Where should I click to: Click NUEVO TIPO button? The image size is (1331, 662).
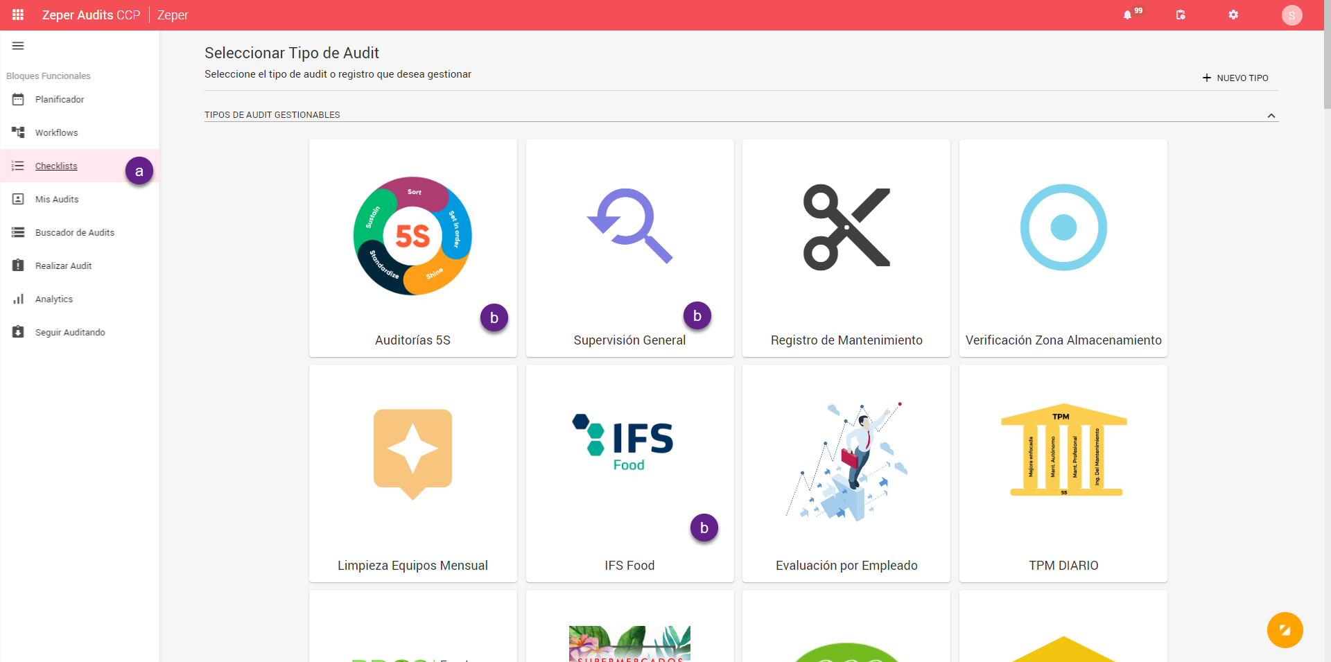1235,78
